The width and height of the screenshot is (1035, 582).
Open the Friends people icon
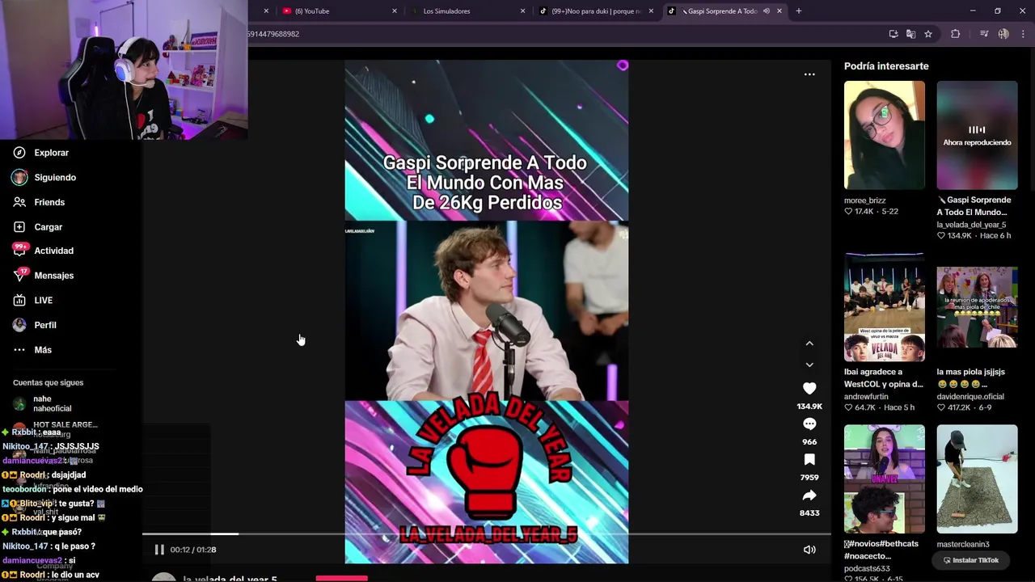(x=19, y=202)
